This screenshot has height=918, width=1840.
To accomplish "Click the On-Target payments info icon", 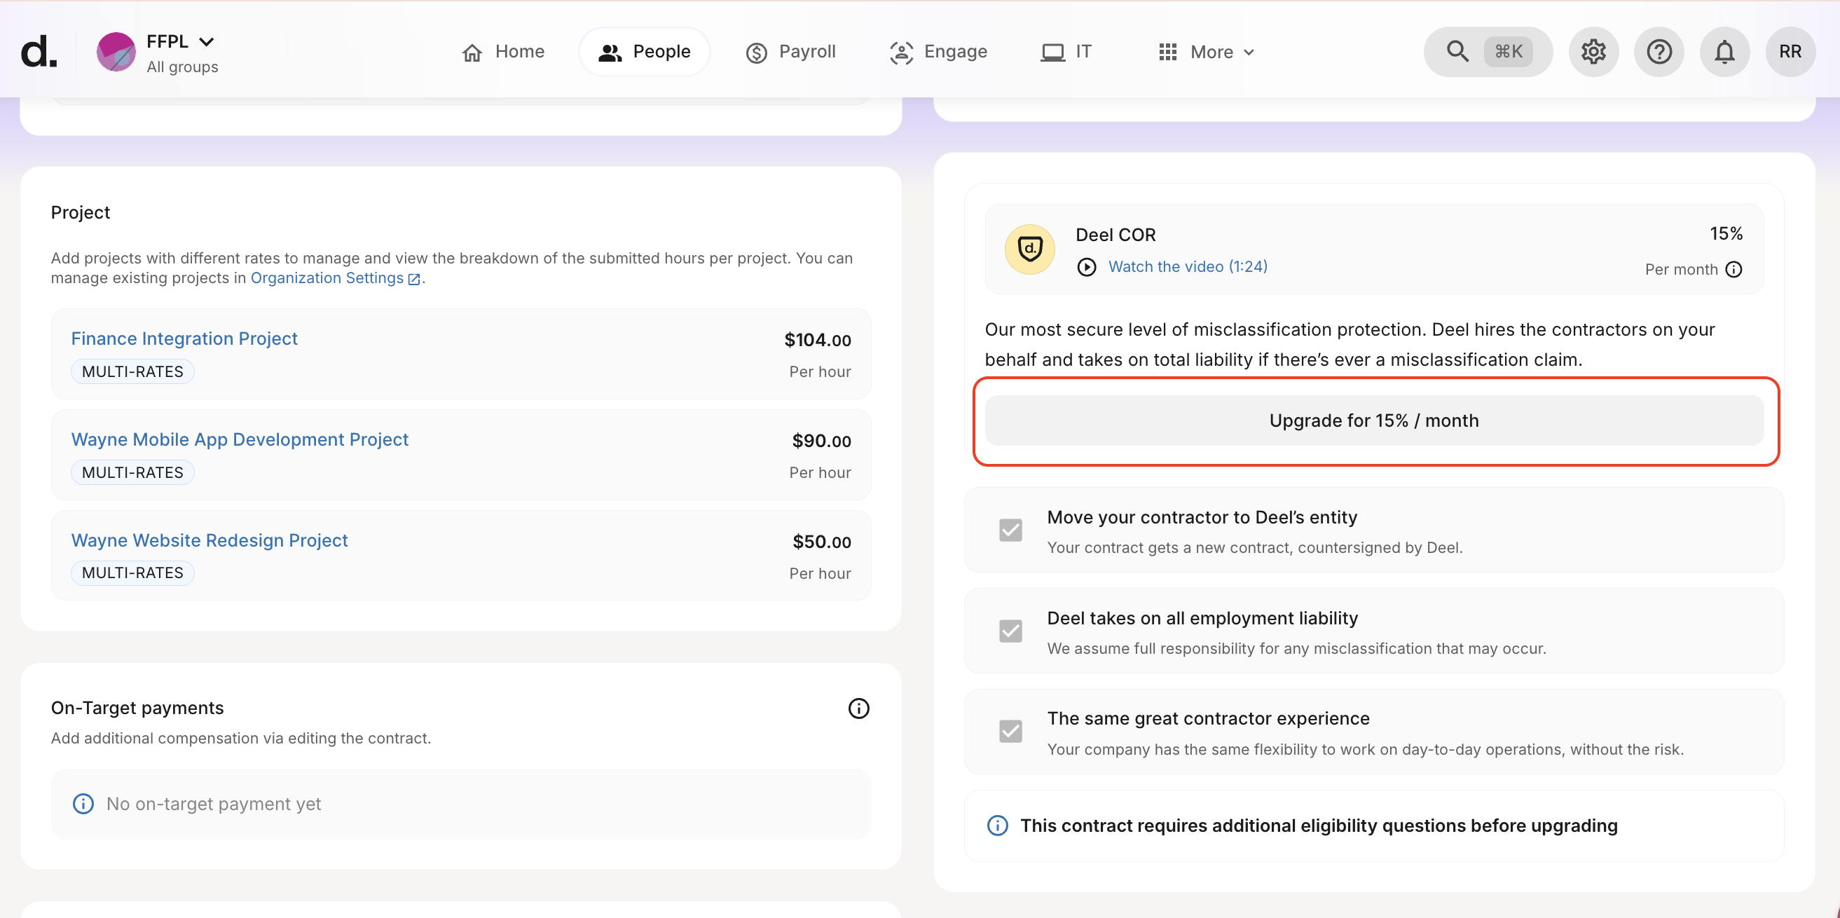I will [858, 708].
